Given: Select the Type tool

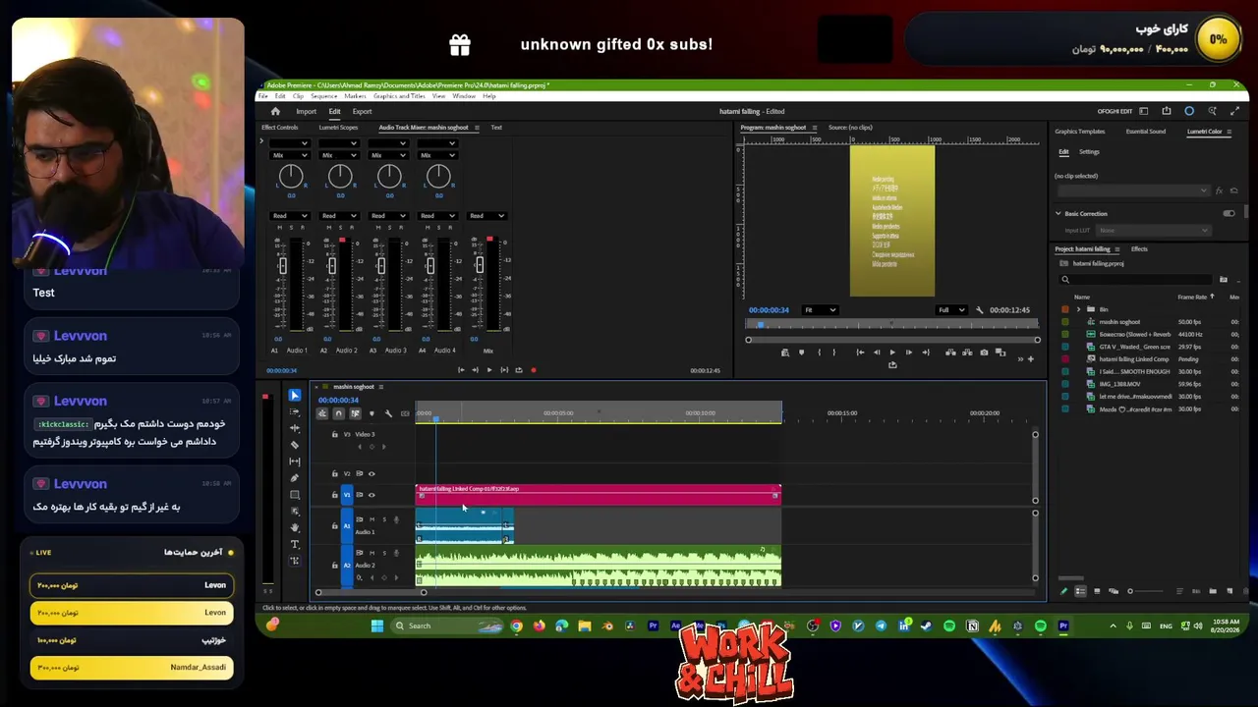Looking at the screenshot, I should click(x=294, y=544).
